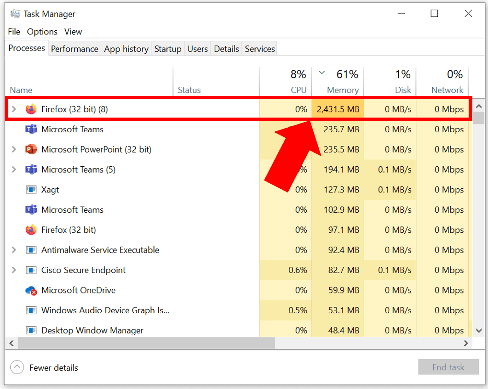The image size is (488, 389).
Task: Expand the Firefox (32 bit) (8) group
Action: 14,109
